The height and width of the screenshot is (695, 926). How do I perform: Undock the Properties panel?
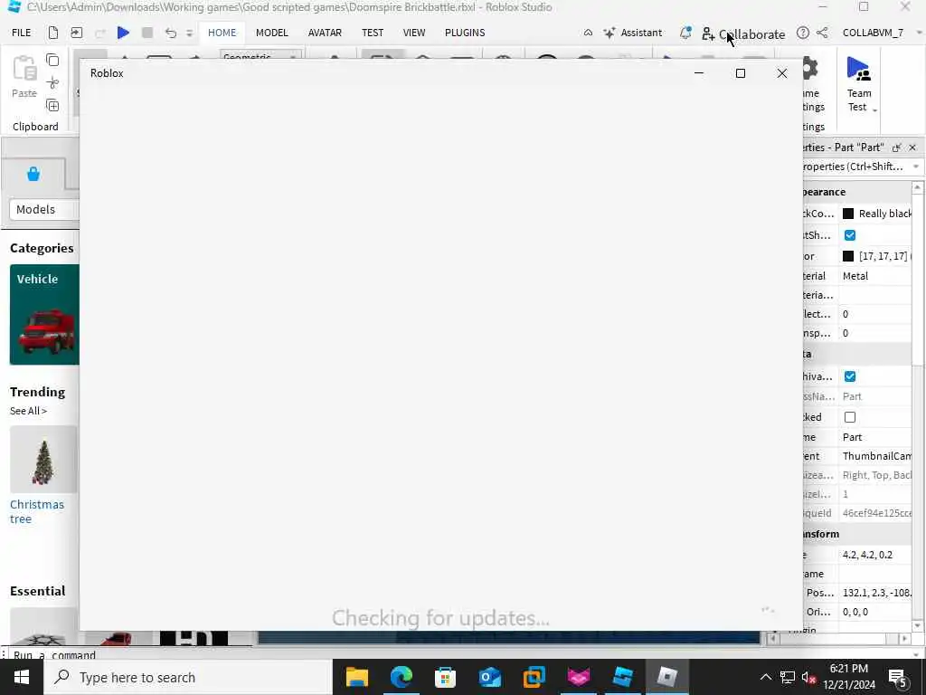point(896,148)
